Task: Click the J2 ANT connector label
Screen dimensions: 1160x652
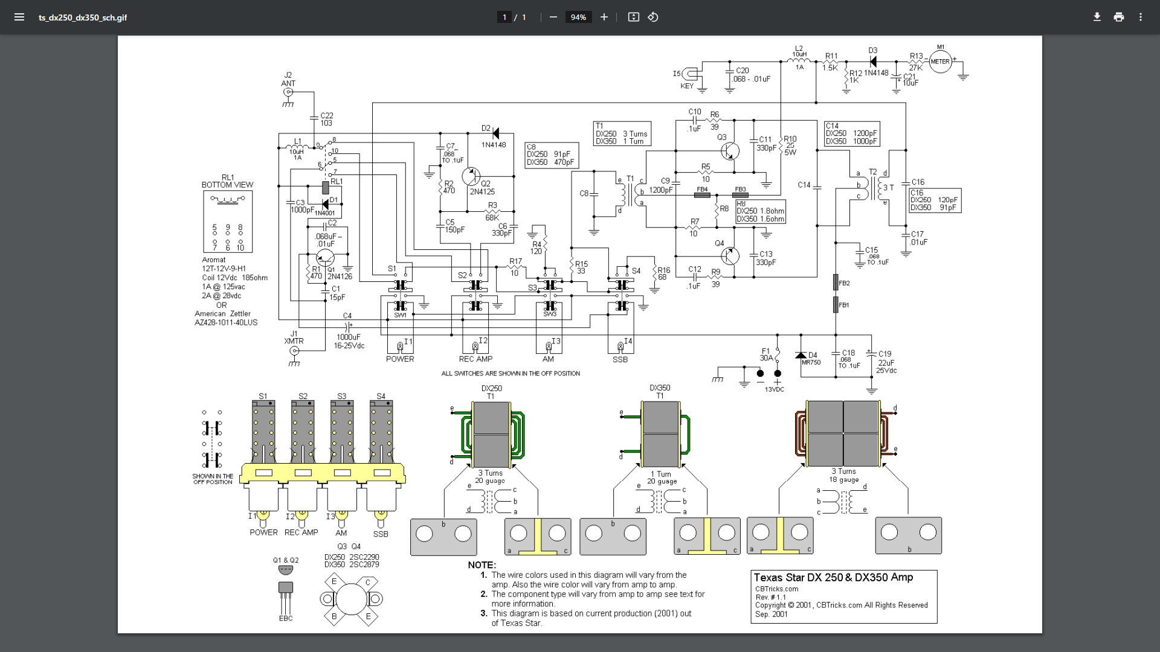Action: (x=288, y=79)
